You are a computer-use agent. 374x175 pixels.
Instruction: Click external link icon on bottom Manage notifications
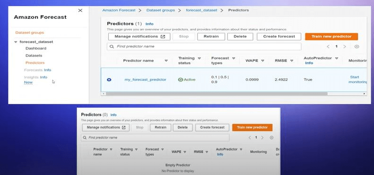[x=123, y=127]
